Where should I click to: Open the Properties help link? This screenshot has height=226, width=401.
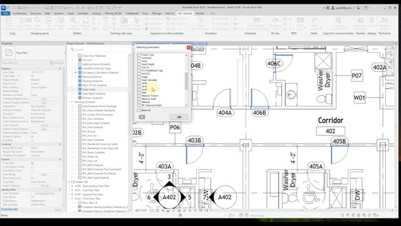(9, 209)
